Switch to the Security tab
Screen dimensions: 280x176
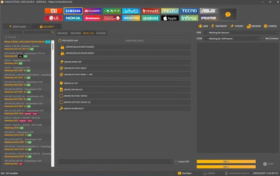point(47,27)
